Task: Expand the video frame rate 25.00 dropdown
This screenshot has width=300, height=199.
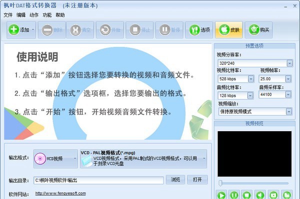Action: click(x=288, y=79)
